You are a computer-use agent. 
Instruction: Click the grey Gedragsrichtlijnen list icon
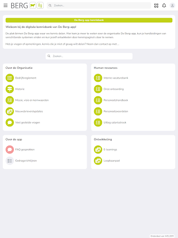pyautogui.click(x=10, y=161)
